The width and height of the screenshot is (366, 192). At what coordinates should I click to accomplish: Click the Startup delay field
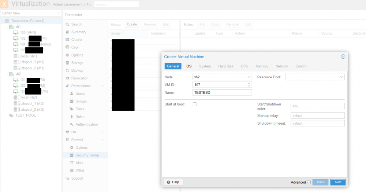(x=317, y=116)
